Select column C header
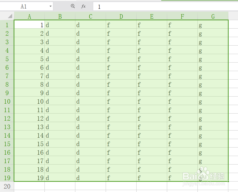Image resolution: width=238 pixels, height=192 pixels. [90, 16]
